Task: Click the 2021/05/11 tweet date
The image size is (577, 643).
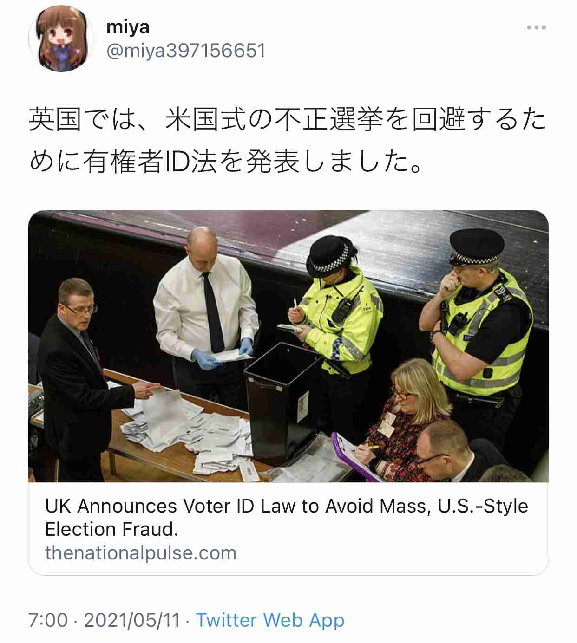Action: coord(132,620)
